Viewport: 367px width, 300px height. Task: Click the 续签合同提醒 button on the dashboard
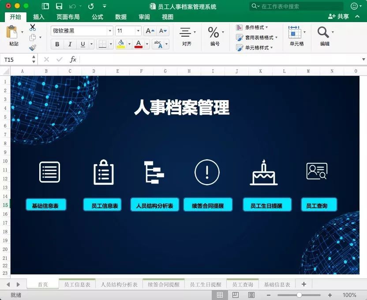tap(207, 204)
